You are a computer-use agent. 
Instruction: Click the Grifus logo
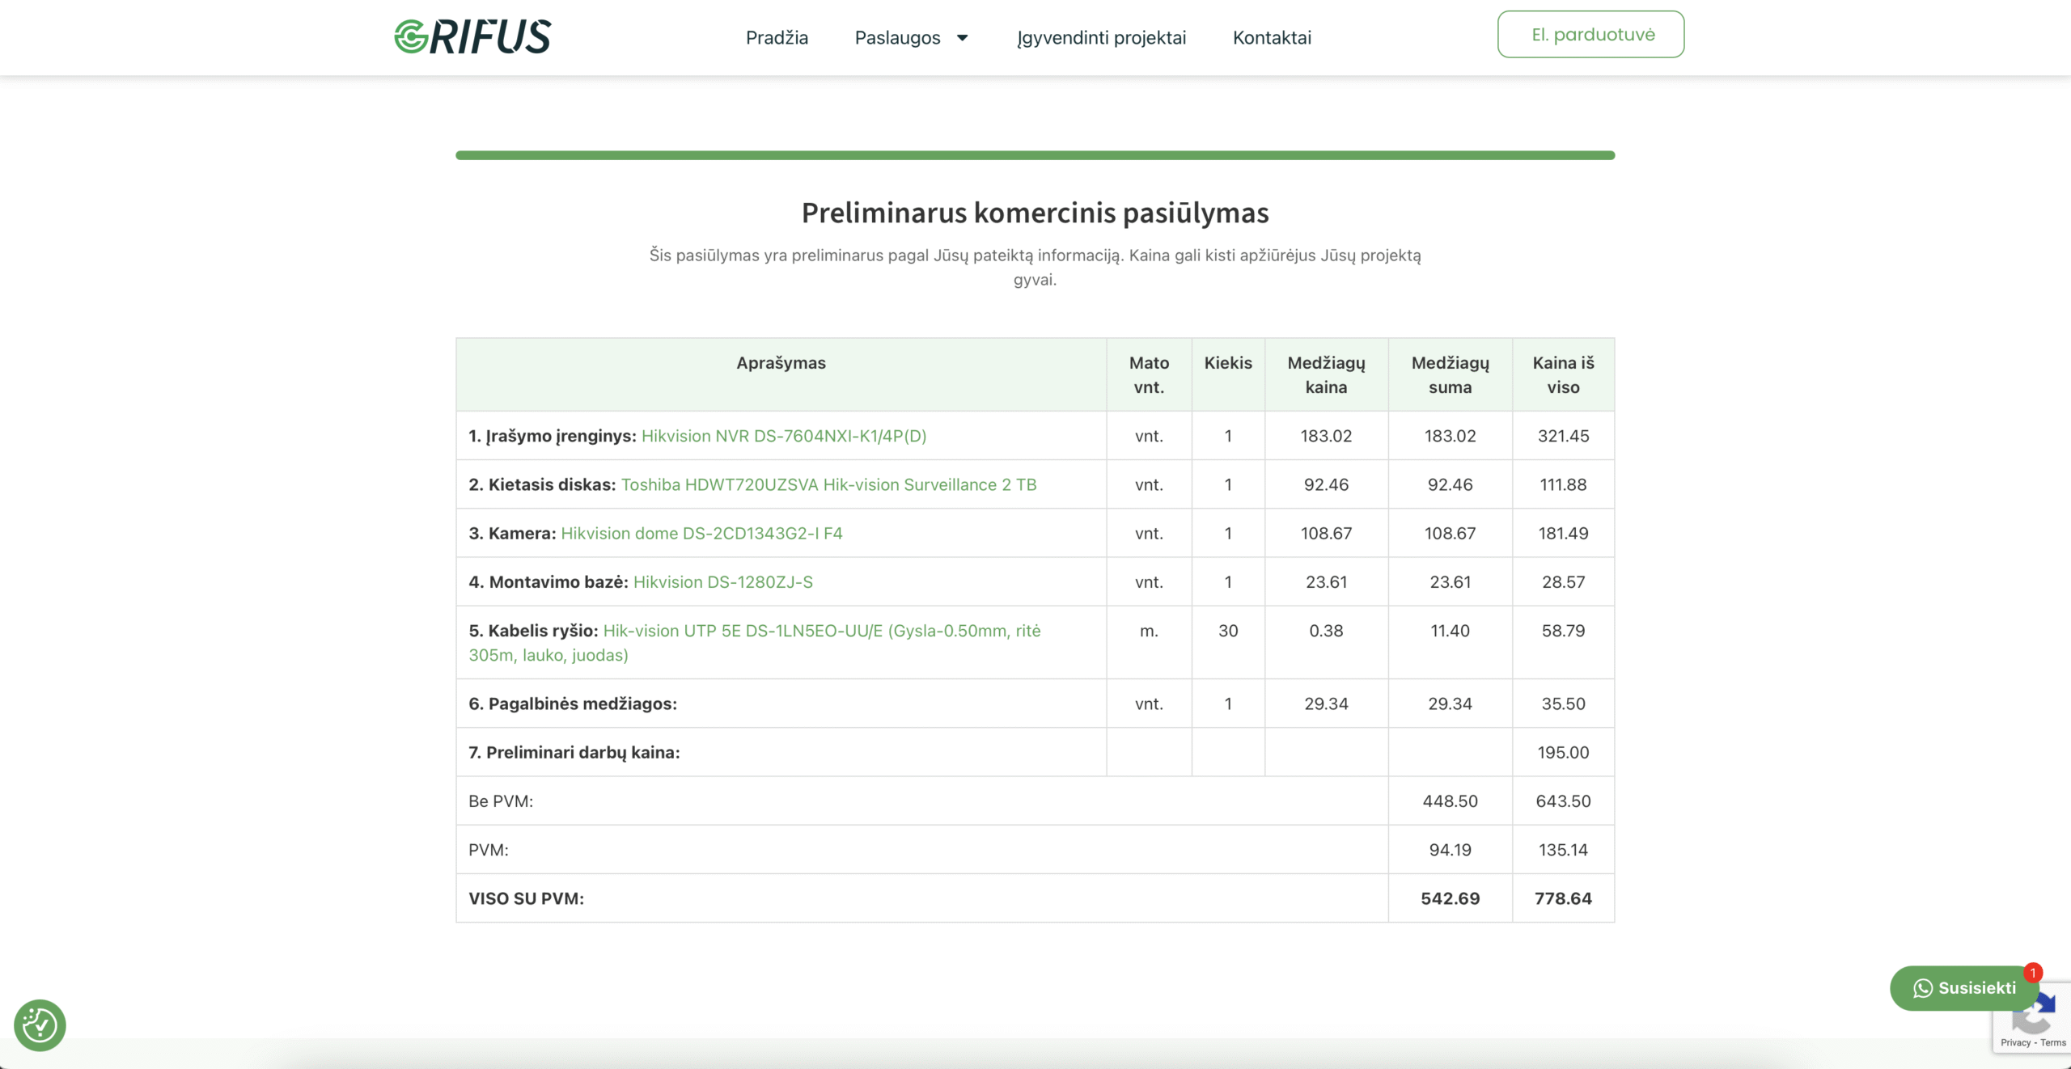472,37
